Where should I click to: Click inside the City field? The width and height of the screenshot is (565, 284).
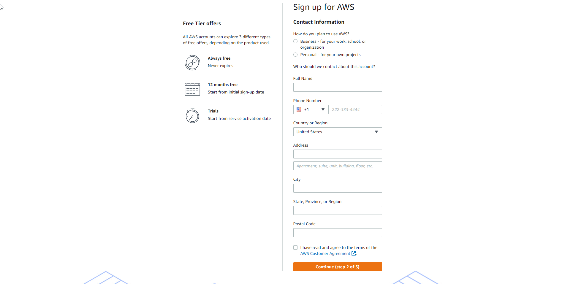pos(337,188)
